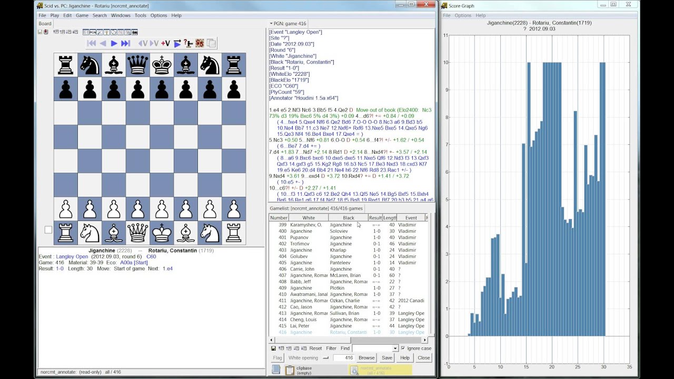Start autoplay mode icon
The image size is (674, 379).
pyautogui.click(x=177, y=44)
